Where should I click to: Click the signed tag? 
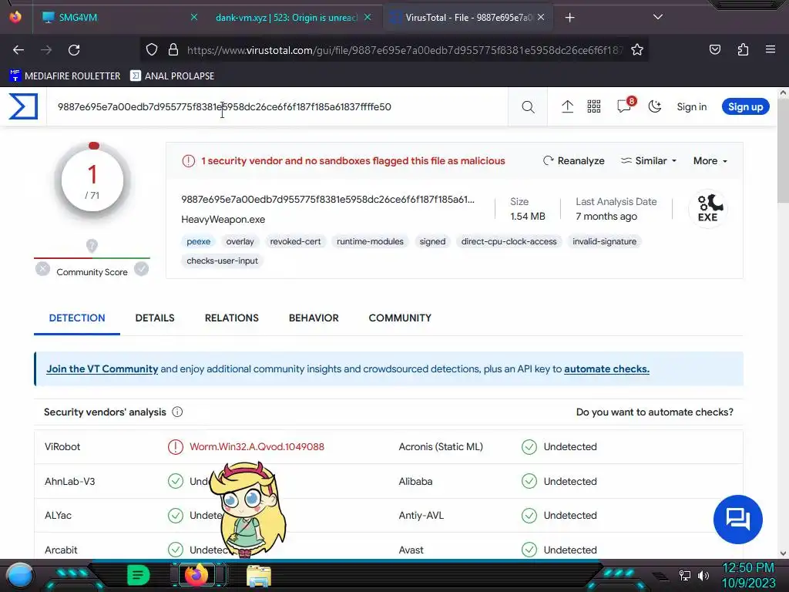pos(432,241)
